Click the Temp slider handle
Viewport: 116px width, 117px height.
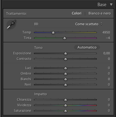click(x=53, y=33)
